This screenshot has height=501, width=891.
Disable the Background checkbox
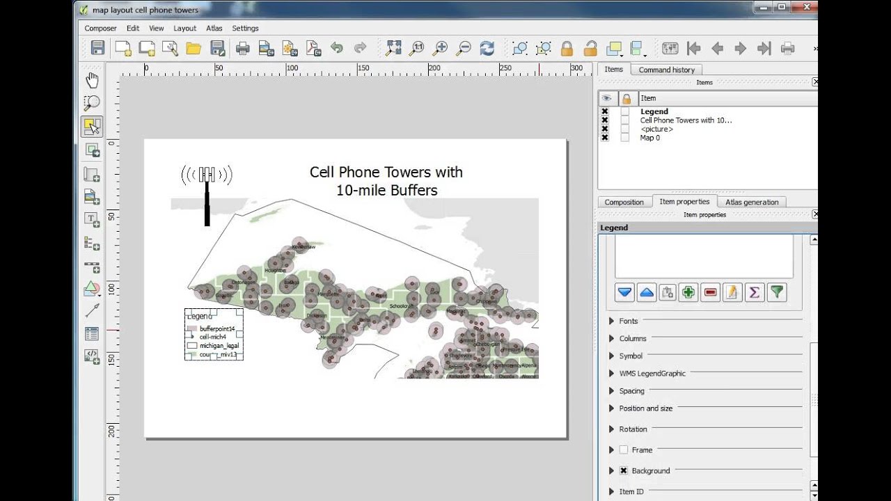(x=624, y=471)
